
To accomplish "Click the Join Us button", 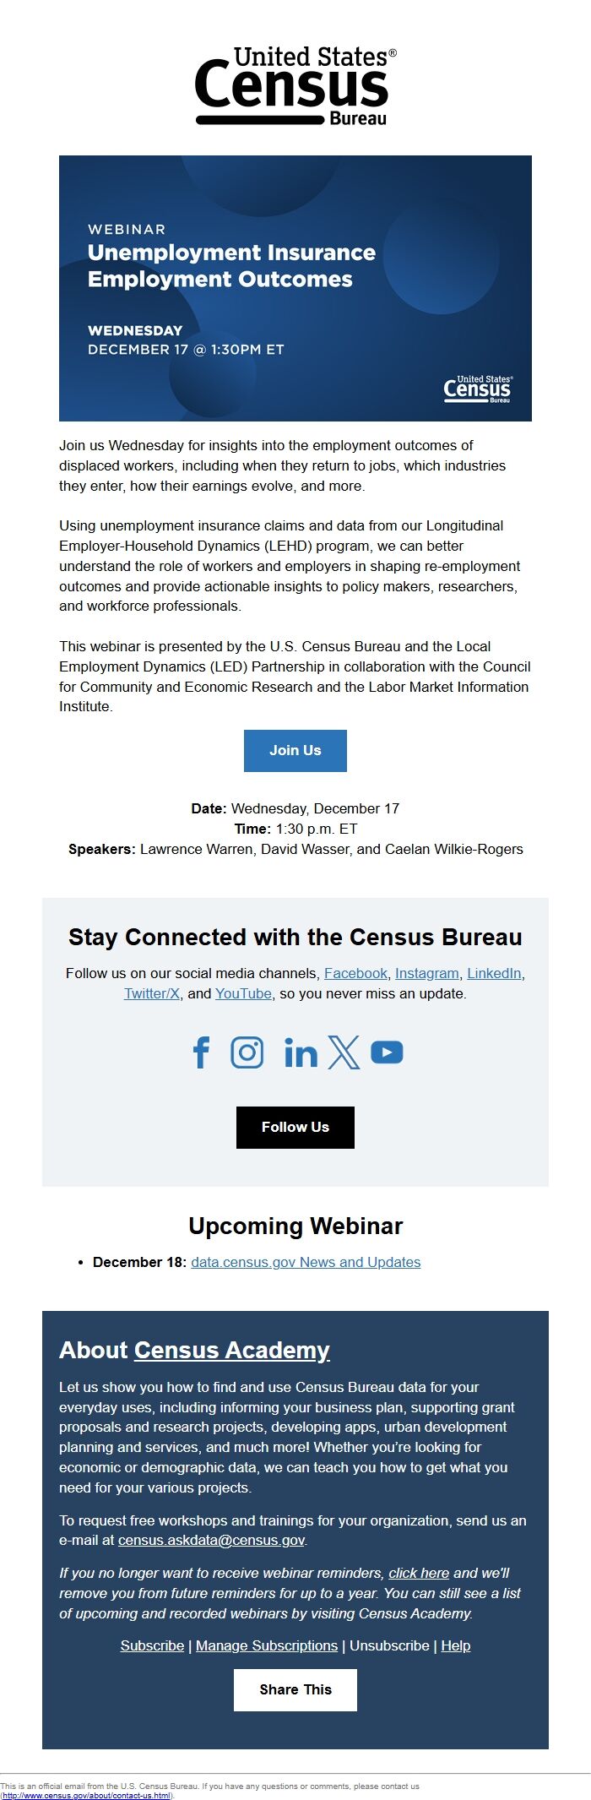I will pyautogui.click(x=295, y=750).
